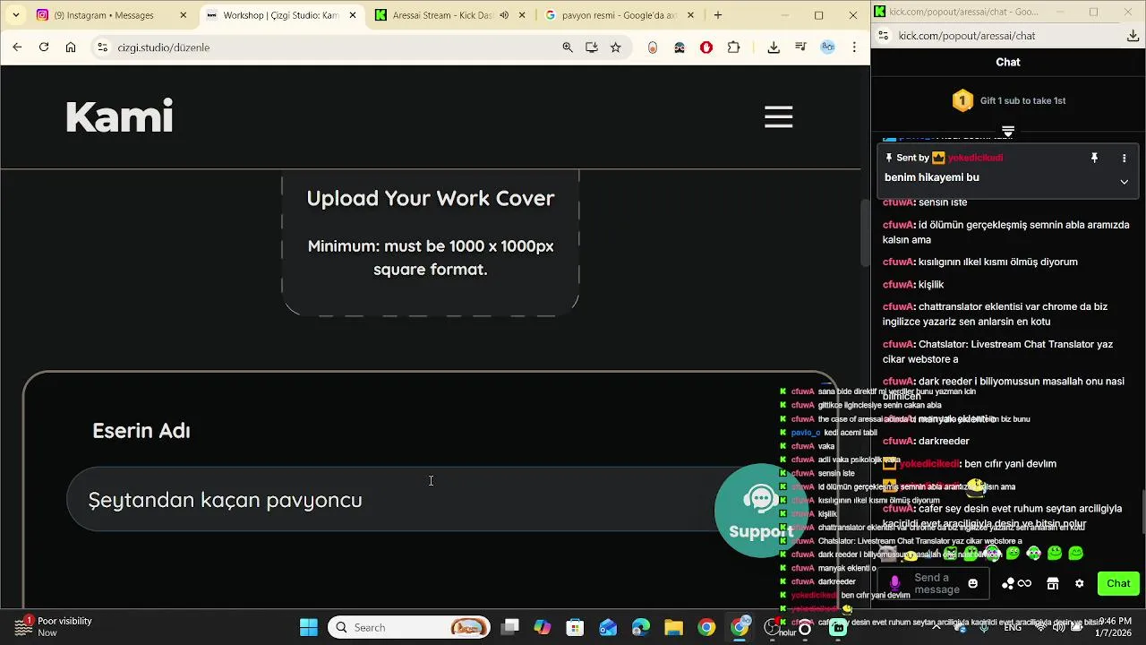This screenshot has width=1146, height=645.
Task: Open the Poor visibility weather widget
Action: (54, 627)
